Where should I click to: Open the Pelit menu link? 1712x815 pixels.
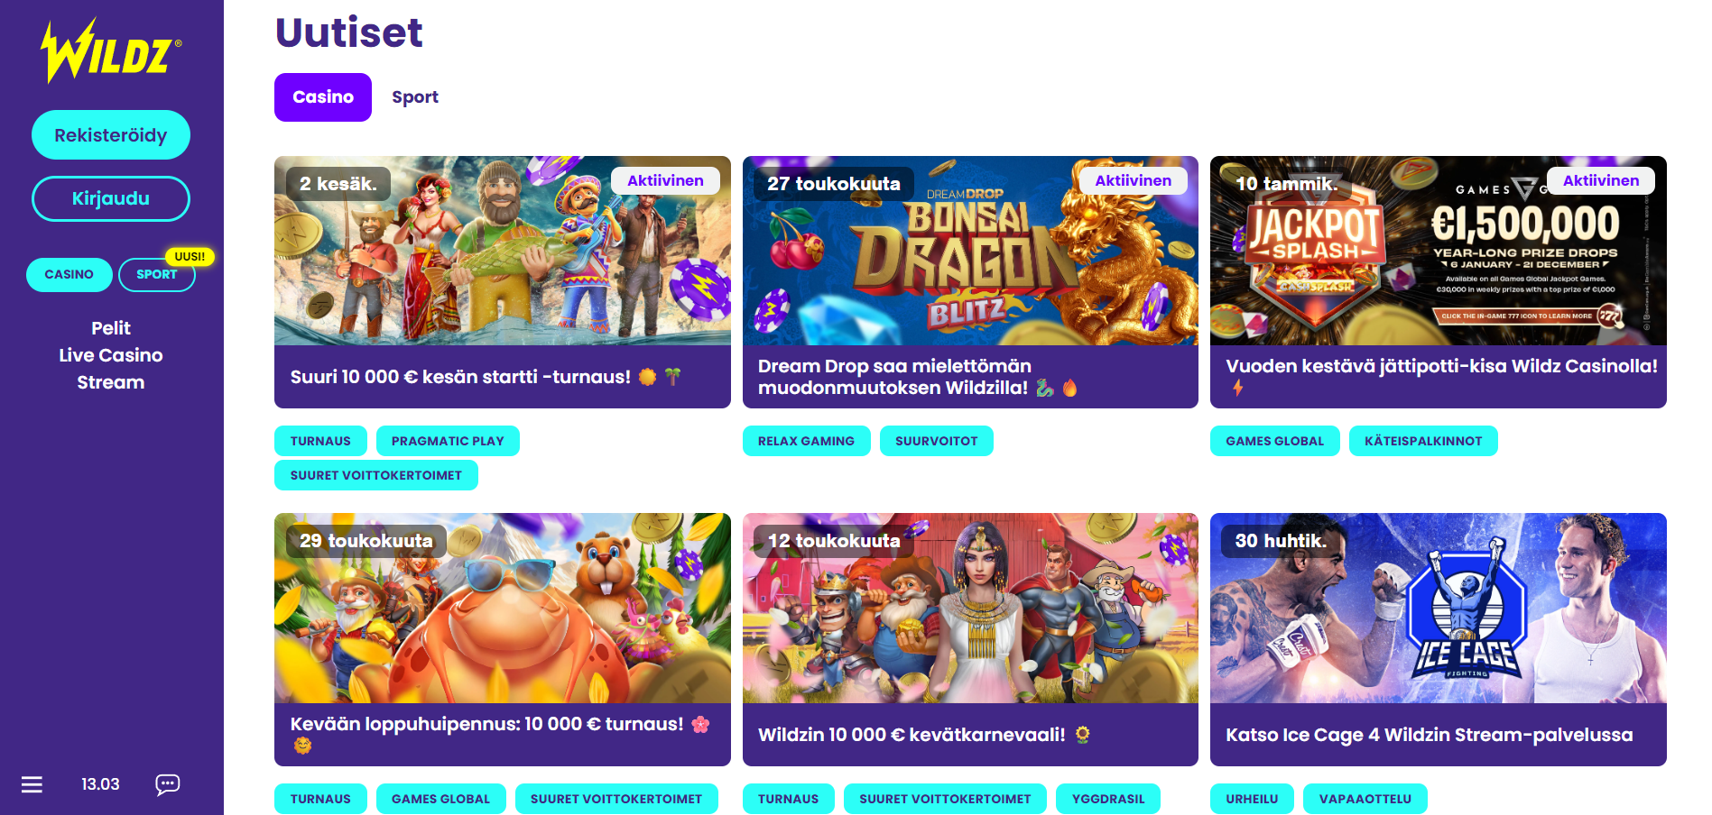coord(111,328)
